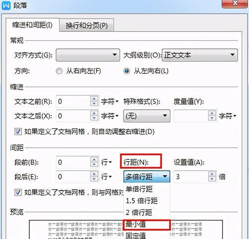
Task: Switch to 缩进和间距 tab
Action: [x=32, y=25]
